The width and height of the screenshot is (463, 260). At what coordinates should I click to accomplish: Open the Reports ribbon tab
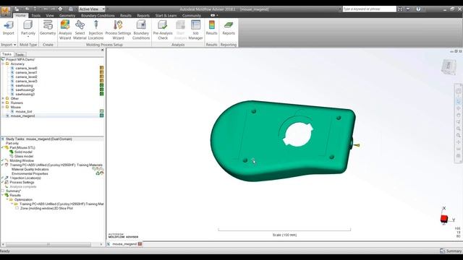tap(143, 15)
